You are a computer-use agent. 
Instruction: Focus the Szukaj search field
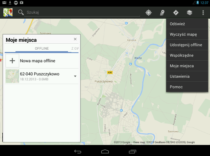click(x=82, y=12)
